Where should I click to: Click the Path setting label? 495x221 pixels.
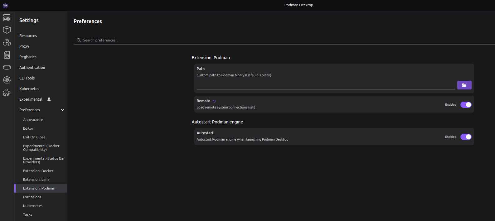click(x=201, y=69)
